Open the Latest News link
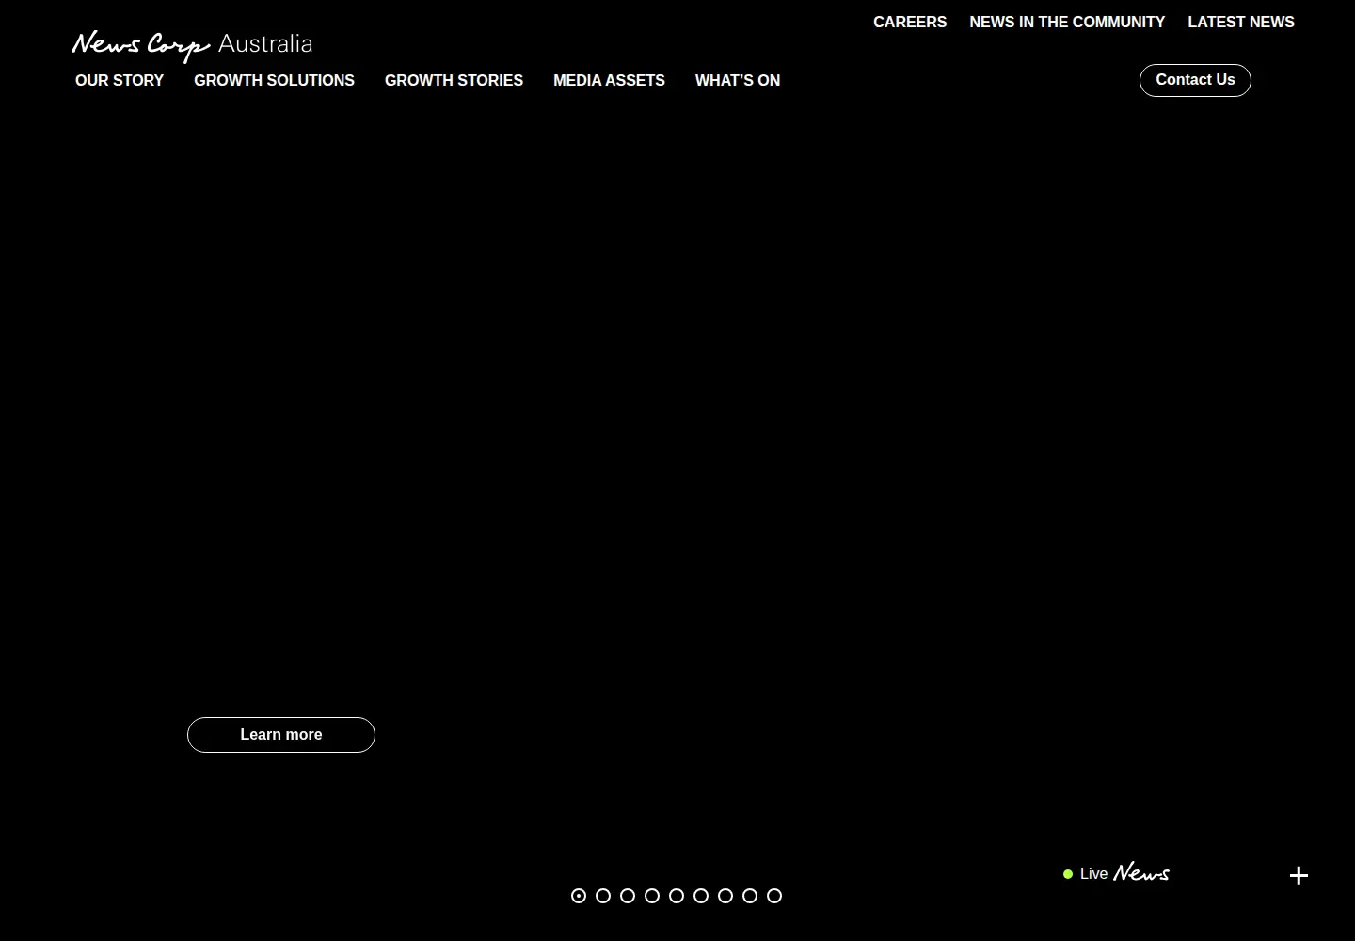This screenshot has height=941, width=1355. tap(1241, 22)
